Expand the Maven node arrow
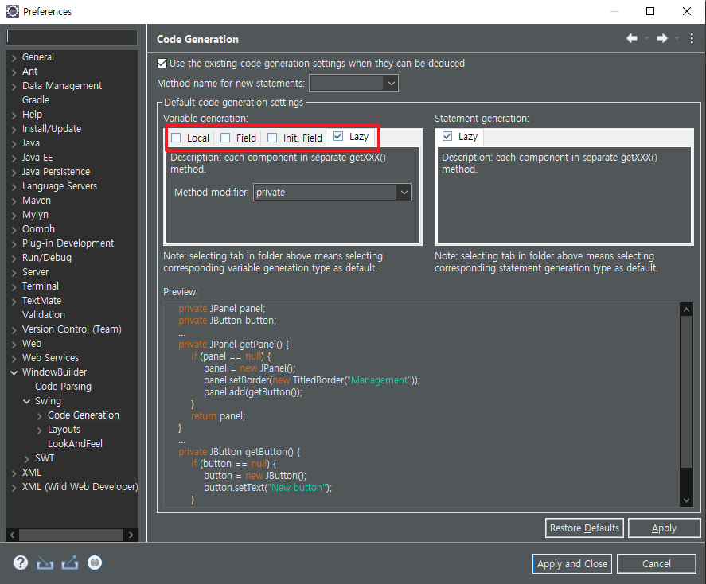This screenshot has height=584, width=706. (14, 201)
